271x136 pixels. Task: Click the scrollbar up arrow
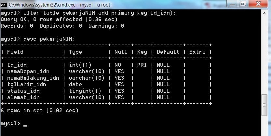coord(265,13)
